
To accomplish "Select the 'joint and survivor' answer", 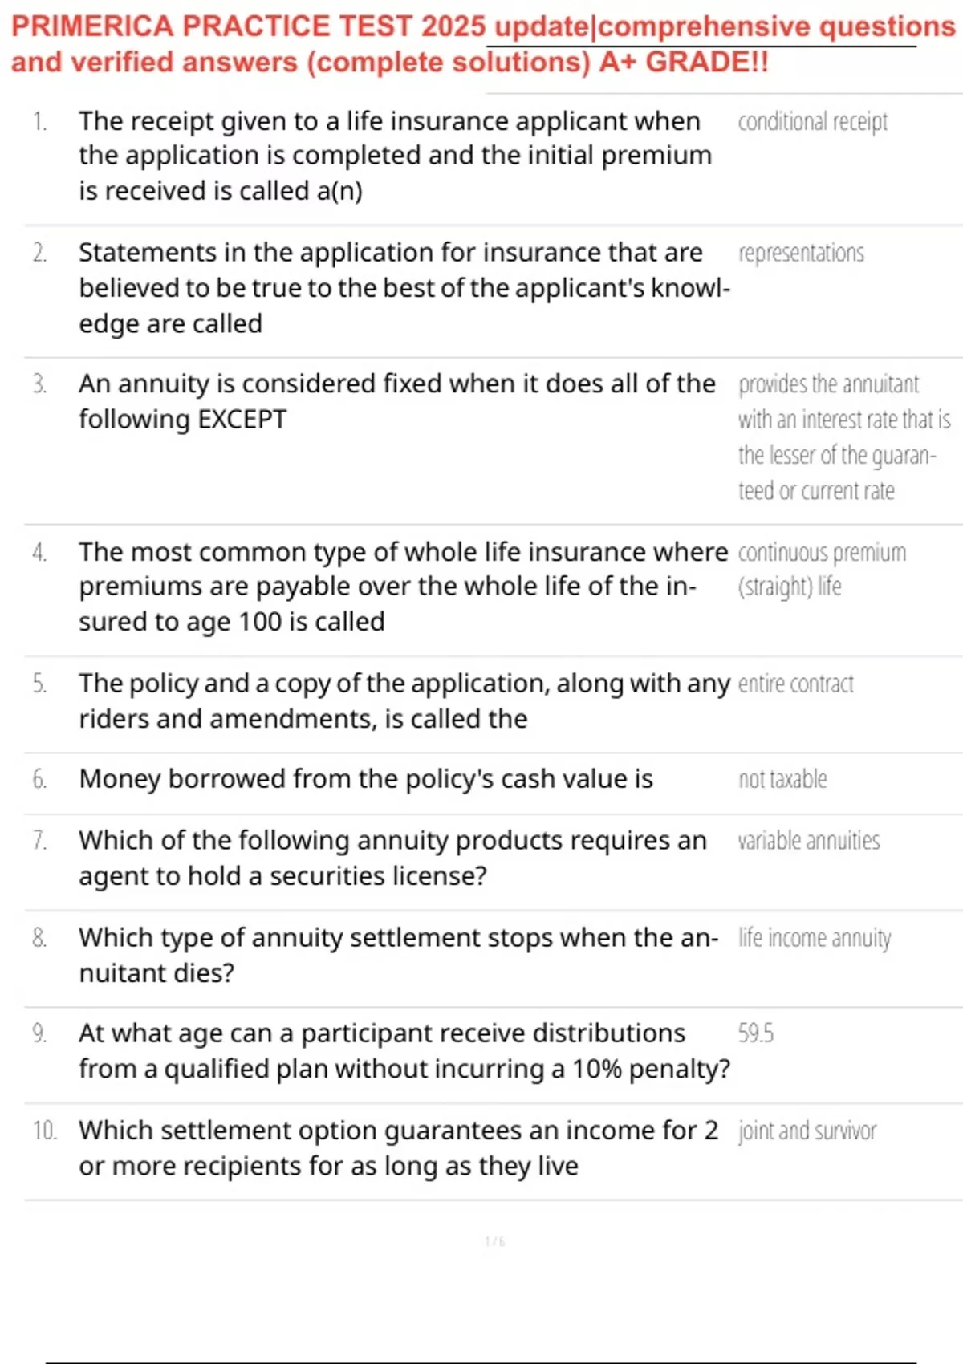I will (x=807, y=1131).
